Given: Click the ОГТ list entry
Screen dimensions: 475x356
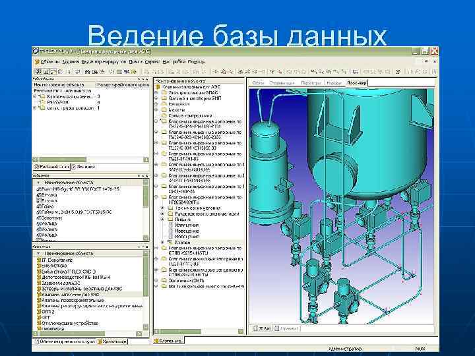Looking at the screenshot, I should tap(46, 318).
